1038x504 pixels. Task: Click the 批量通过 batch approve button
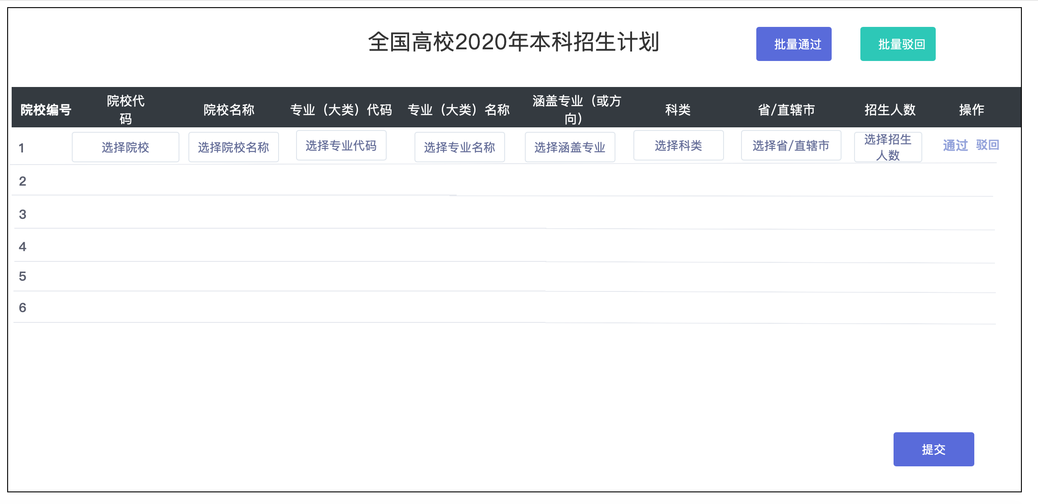point(794,44)
